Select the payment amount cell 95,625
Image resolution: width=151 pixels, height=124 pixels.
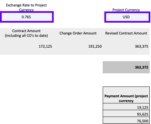coord(126,114)
